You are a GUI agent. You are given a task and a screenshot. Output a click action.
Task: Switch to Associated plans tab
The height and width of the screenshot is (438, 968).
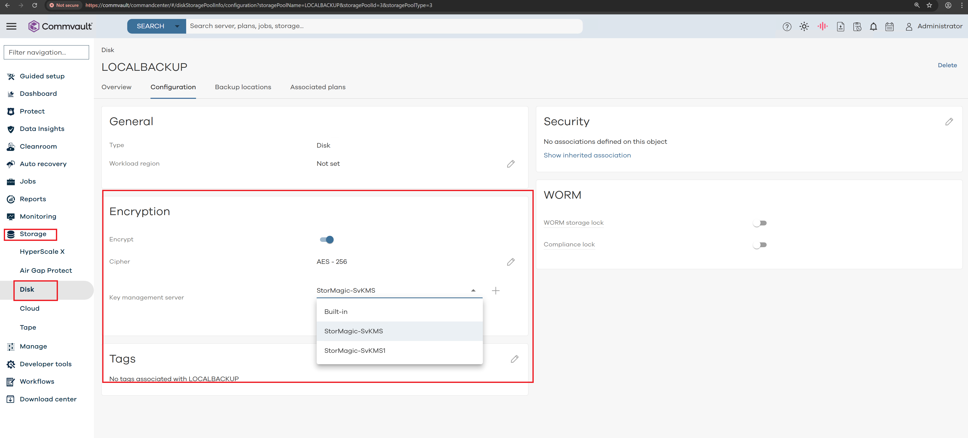click(x=318, y=87)
